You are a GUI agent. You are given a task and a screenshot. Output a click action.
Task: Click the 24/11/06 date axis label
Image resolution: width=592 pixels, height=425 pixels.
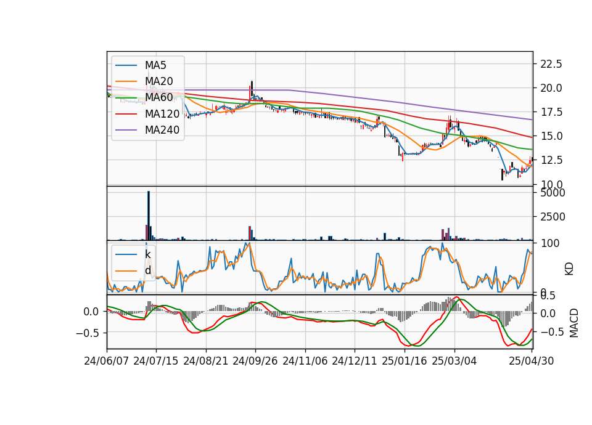click(x=305, y=361)
